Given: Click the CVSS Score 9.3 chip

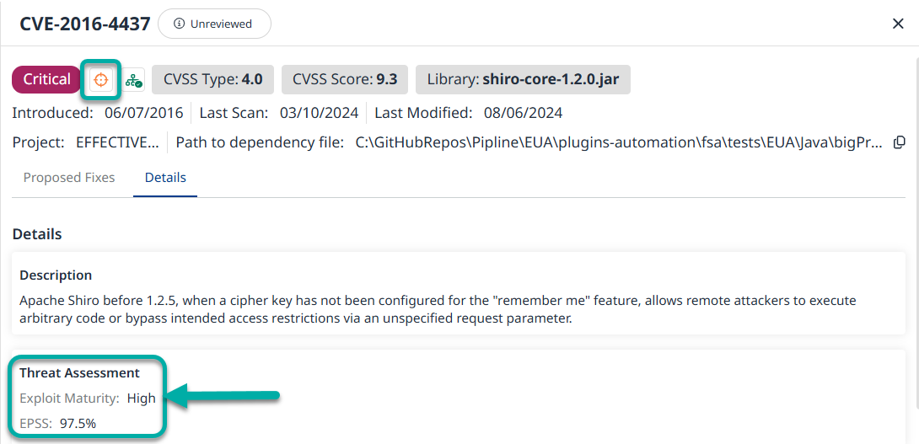Looking at the screenshot, I should pos(344,80).
